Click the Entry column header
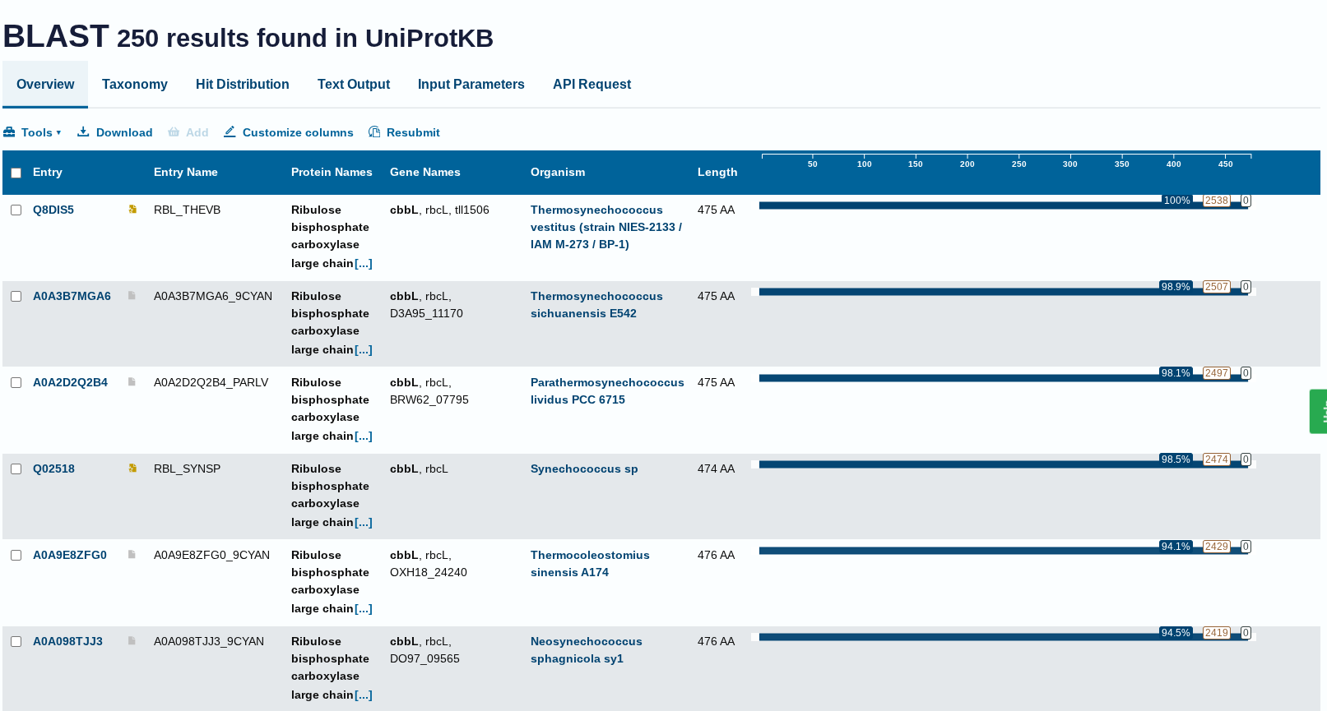 tap(48, 172)
